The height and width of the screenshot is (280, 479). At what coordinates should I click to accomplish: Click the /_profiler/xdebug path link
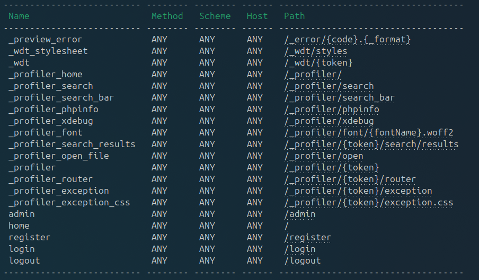[x=329, y=121]
